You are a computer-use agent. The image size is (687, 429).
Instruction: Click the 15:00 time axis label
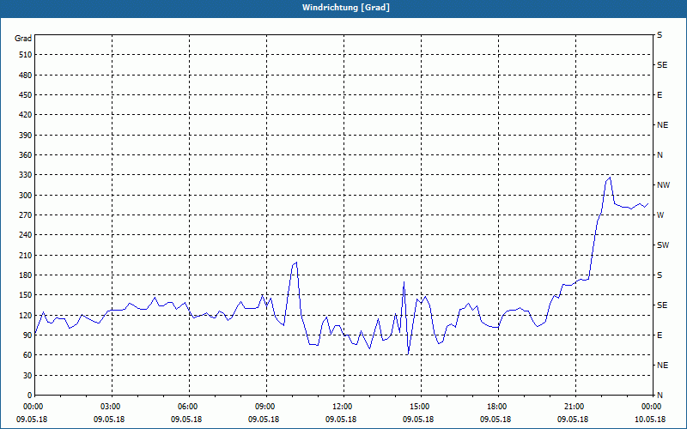pos(418,406)
